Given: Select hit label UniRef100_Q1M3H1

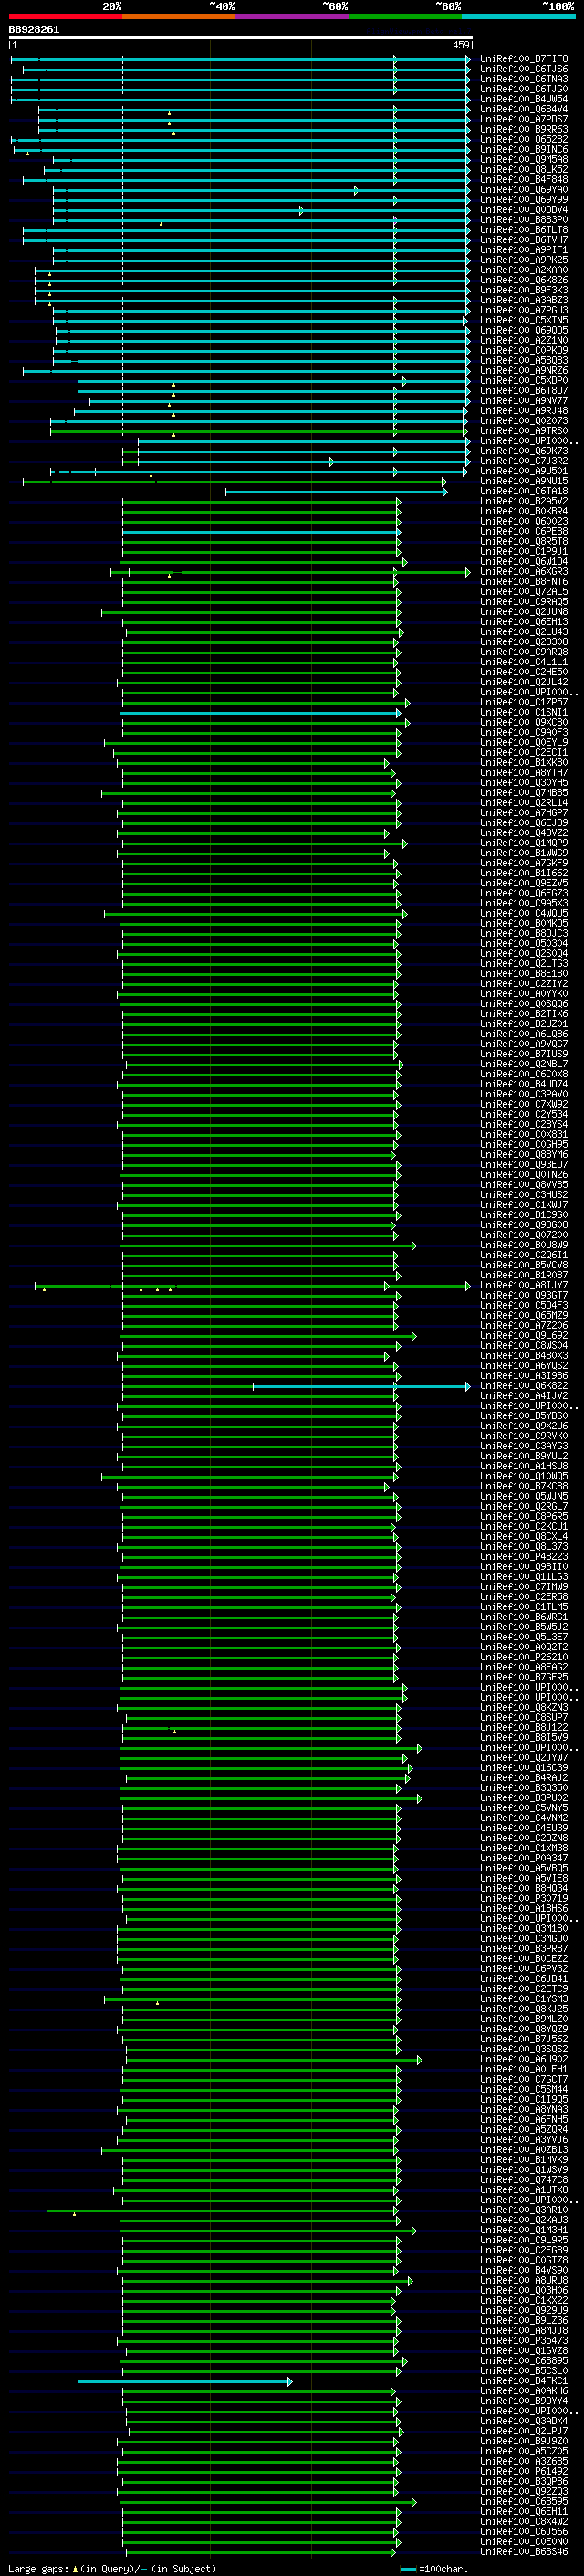Looking at the screenshot, I should pos(524,2230).
